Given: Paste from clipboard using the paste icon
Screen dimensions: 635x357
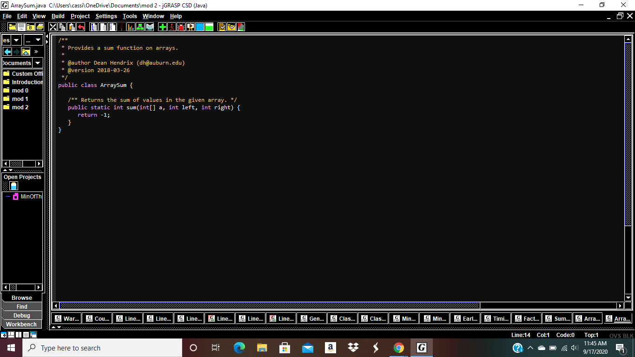Looking at the screenshot, I should click(72, 26).
